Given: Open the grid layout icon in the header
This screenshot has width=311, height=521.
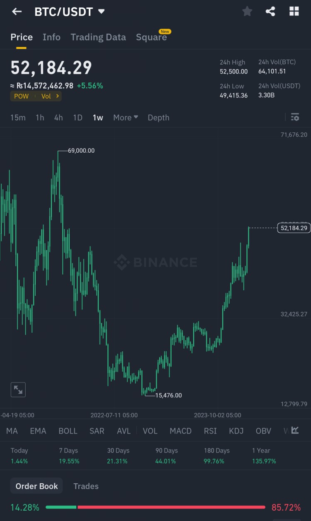Looking at the screenshot, I should click(294, 12).
